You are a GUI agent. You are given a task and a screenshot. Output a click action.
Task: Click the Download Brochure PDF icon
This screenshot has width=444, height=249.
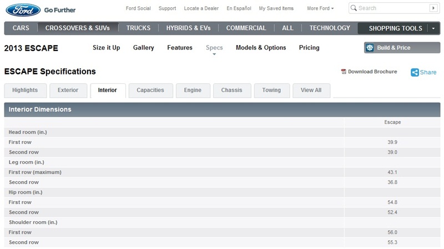click(x=344, y=72)
